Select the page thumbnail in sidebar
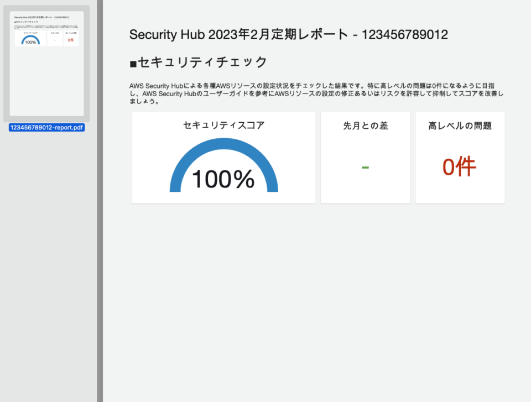The width and height of the screenshot is (531, 402). point(46,64)
